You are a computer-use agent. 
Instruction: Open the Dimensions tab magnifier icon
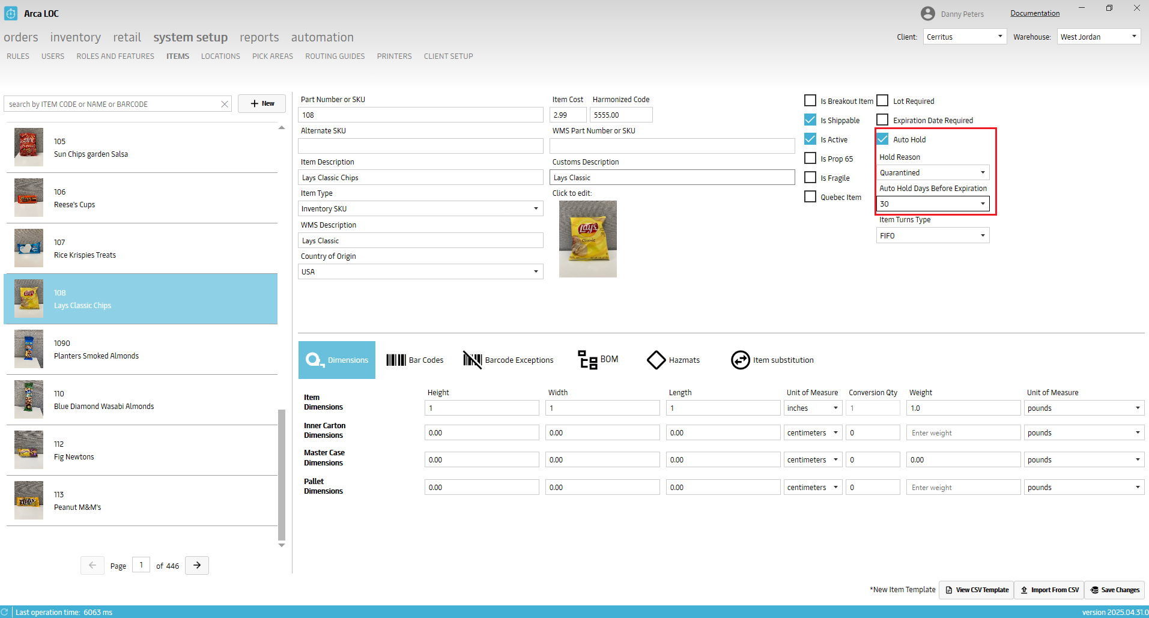click(x=314, y=360)
